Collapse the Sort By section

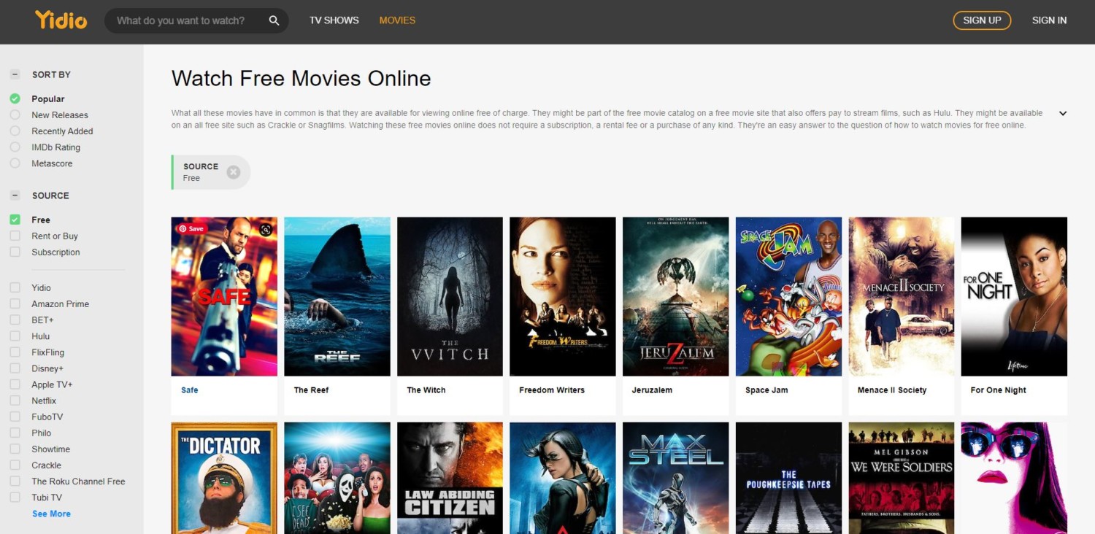(x=15, y=74)
